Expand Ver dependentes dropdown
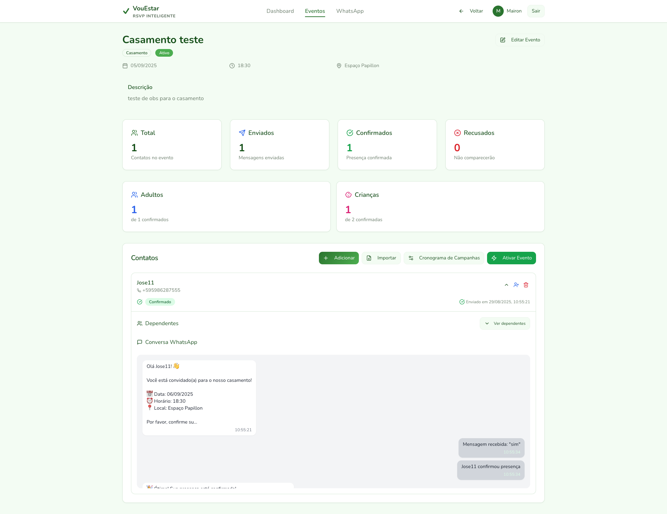Image resolution: width=667 pixels, height=514 pixels. click(x=505, y=323)
